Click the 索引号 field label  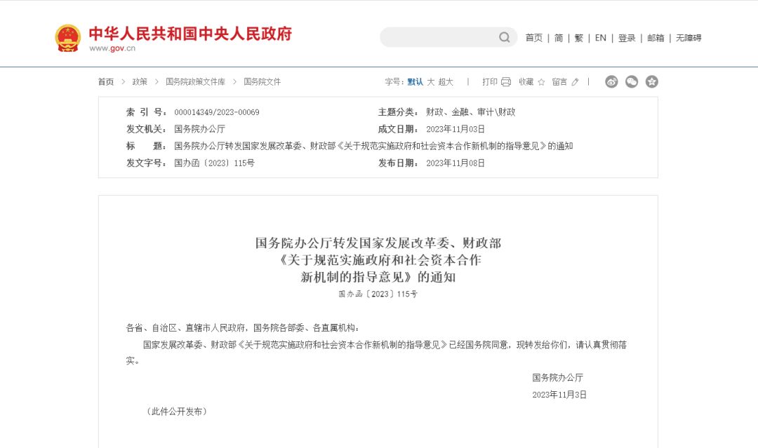click(x=147, y=112)
